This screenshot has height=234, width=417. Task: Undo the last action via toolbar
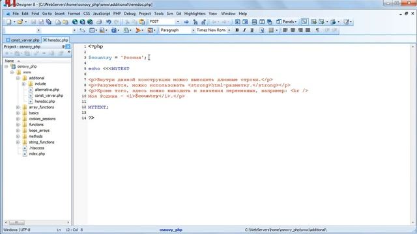click(109, 21)
